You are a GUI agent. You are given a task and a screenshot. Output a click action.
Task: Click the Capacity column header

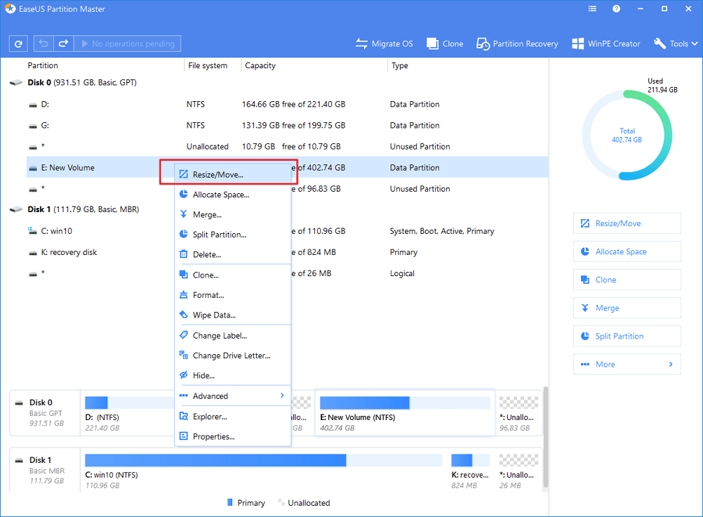click(x=260, y=65)
